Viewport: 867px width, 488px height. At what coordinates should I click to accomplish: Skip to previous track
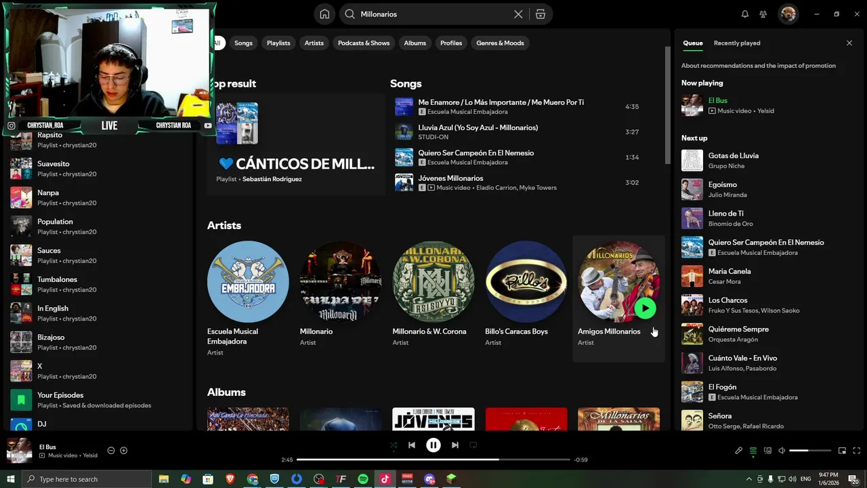point(412,445)
